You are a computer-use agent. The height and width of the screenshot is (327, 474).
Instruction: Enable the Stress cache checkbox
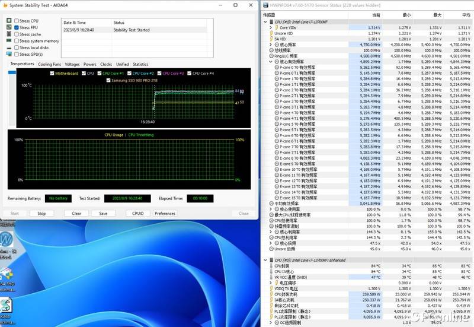coord(17,34)
